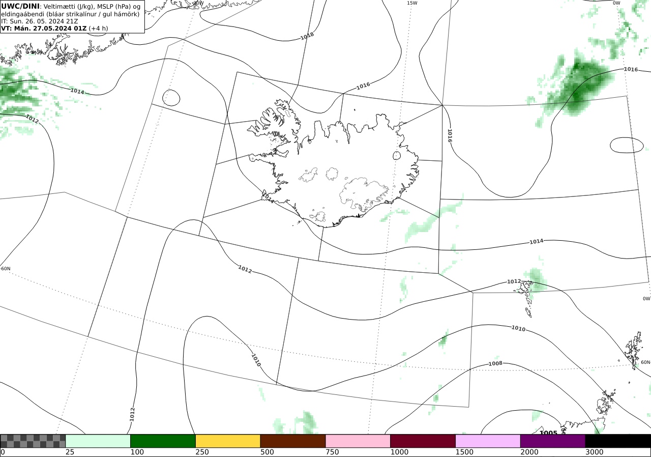Click the legend value 25
The height and width of the screenshot is (457, 651).
tap(70, 452)
